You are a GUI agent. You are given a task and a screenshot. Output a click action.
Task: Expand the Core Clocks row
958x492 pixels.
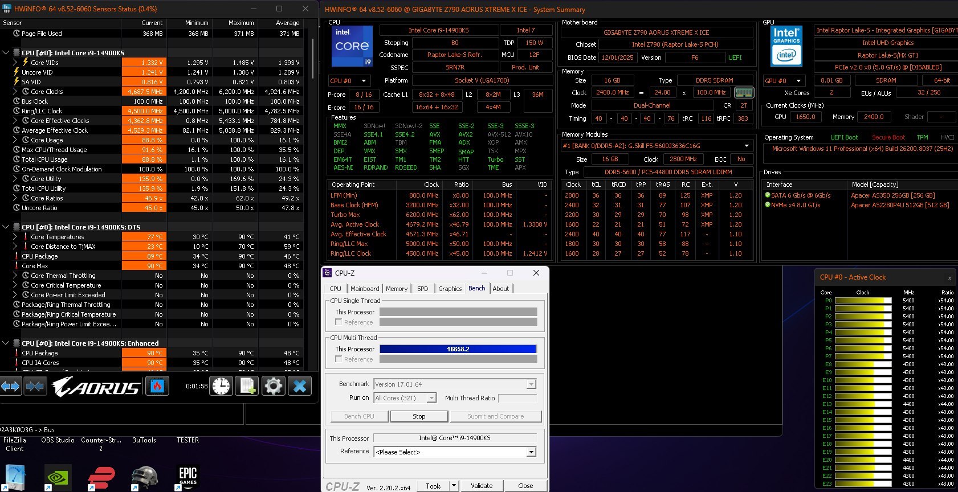15,91
